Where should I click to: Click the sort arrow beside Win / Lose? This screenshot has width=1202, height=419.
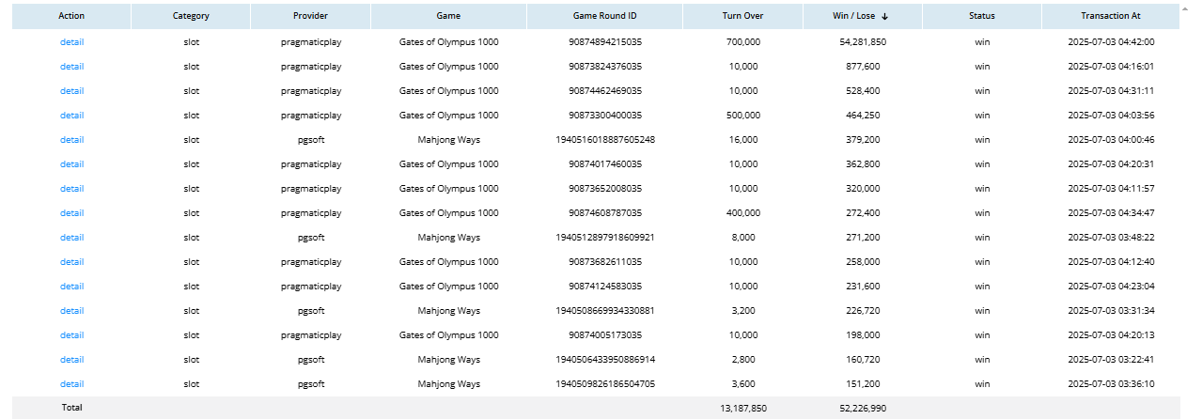(x=885, y=16)
